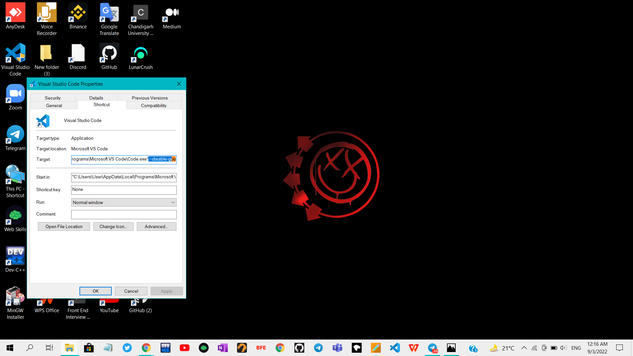The height and width of the screenshot is (356, 633).
Task: Open the Run dropdown menu
Action: point(173,202)
